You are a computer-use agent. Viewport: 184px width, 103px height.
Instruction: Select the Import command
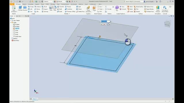[x=45, y=9]
